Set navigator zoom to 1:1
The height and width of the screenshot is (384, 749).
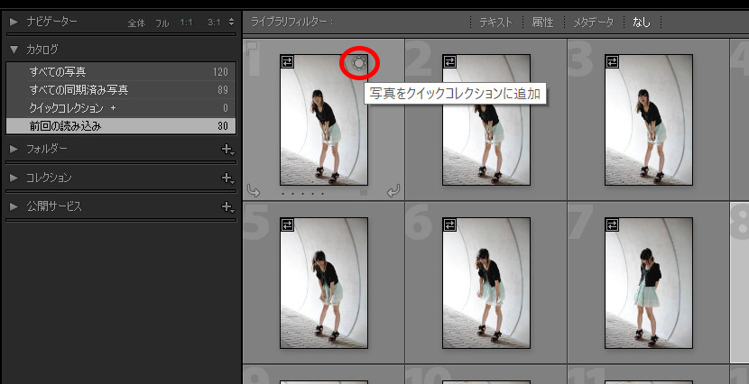pyautogui.click(x=186, y=23)
